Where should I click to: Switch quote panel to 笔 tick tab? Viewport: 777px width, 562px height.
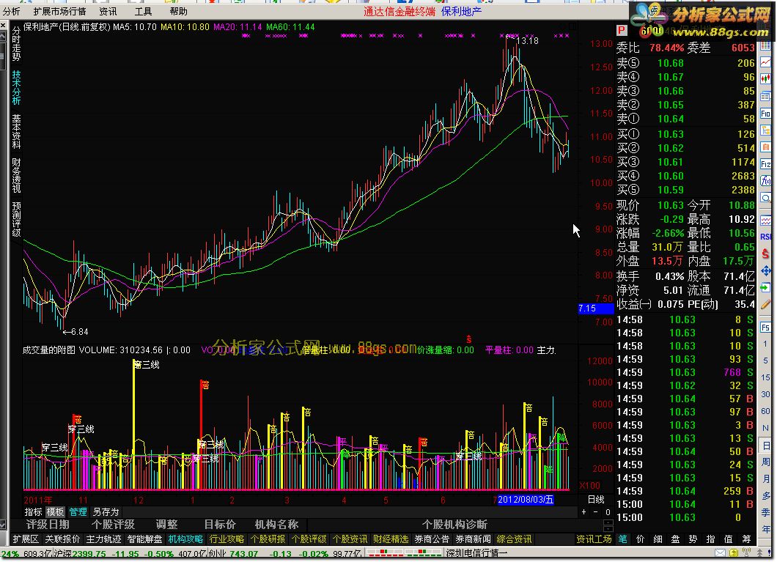(623, 539)
